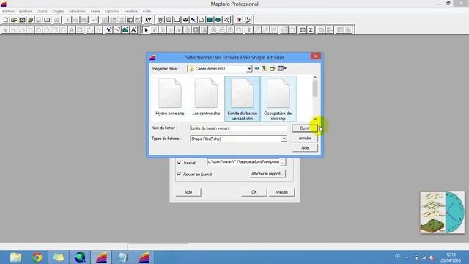Click the globe application taskbar icon
Viewport: 469px width, 264px height.
coord(80,257)
